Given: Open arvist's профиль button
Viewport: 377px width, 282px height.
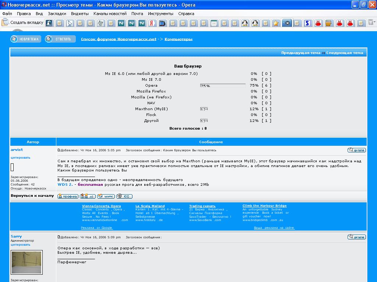Looking at the screenshot, I should (x=68, y=196).
